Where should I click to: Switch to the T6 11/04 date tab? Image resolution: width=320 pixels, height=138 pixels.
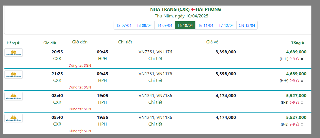pyautogui.click(x=206, y=25)
